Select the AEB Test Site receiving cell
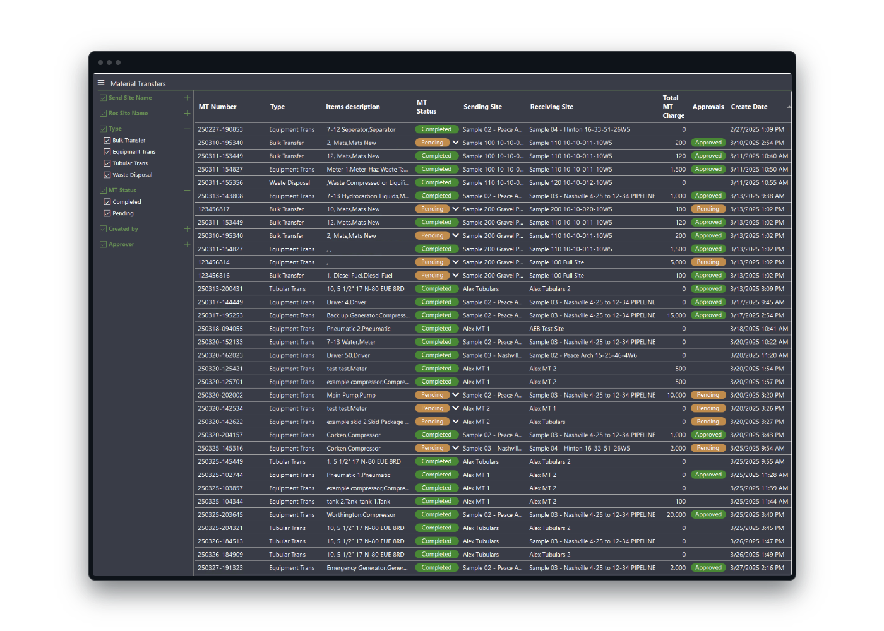 (547, 329)
